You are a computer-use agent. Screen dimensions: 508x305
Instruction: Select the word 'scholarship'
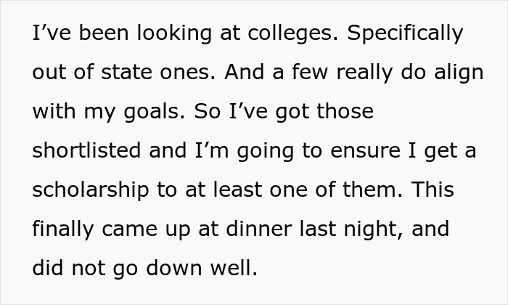coord(91,190)
